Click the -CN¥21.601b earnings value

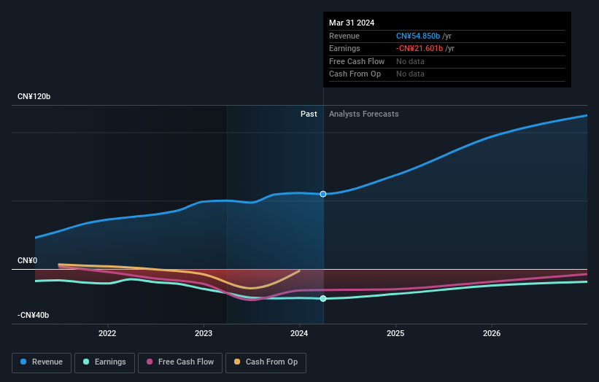pyautogui.click(x=420, y=48)
